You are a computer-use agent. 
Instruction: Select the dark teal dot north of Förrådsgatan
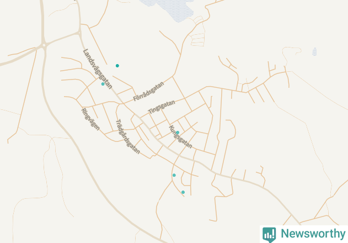tap(117, 66)
